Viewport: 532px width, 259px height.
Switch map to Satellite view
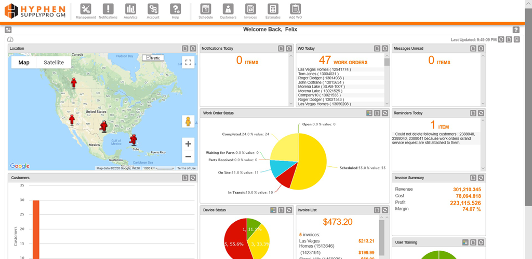(x=54, y=63)
